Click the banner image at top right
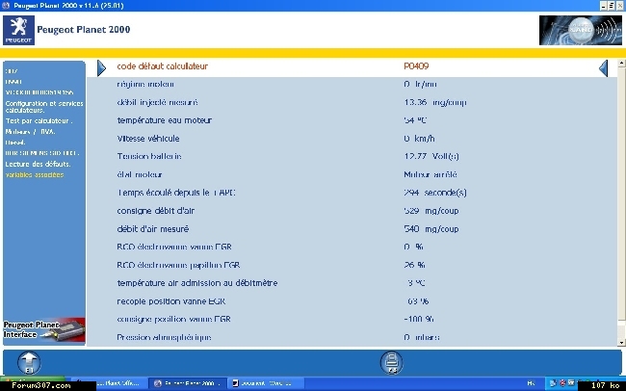Image resolution: width=626 pixels, height=391 pixels. pyautogui.click(x=581, y=31)
